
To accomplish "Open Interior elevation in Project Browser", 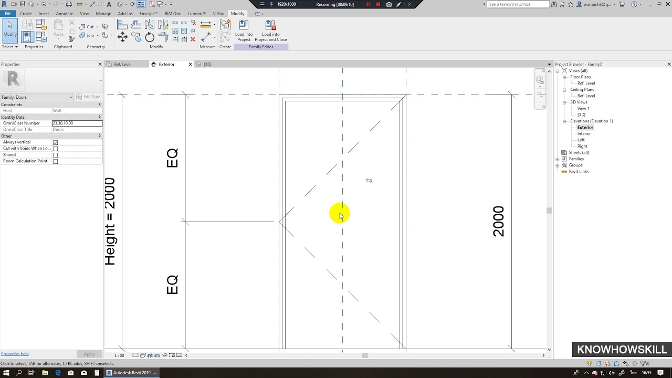I will click(584, 134).
